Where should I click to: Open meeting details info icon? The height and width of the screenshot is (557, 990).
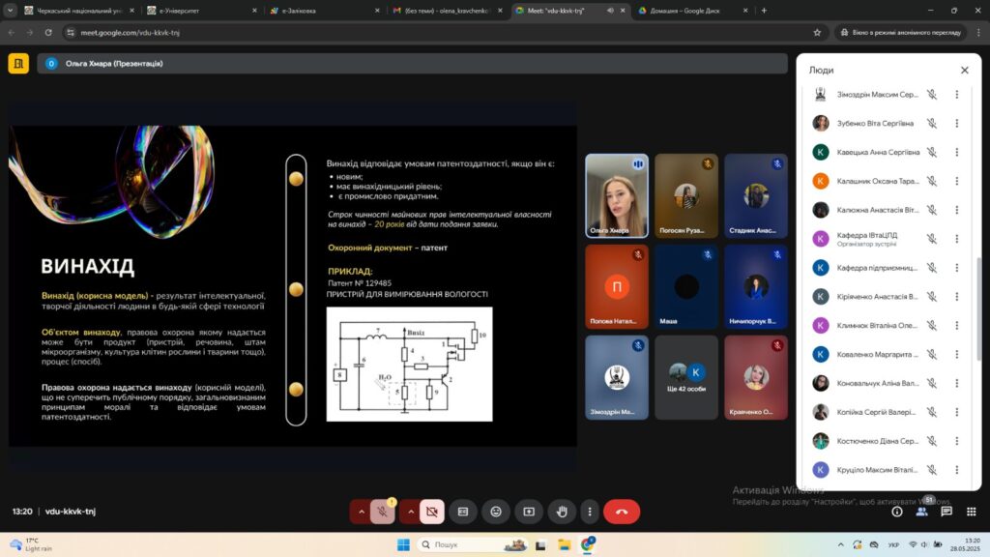point(897,512)
